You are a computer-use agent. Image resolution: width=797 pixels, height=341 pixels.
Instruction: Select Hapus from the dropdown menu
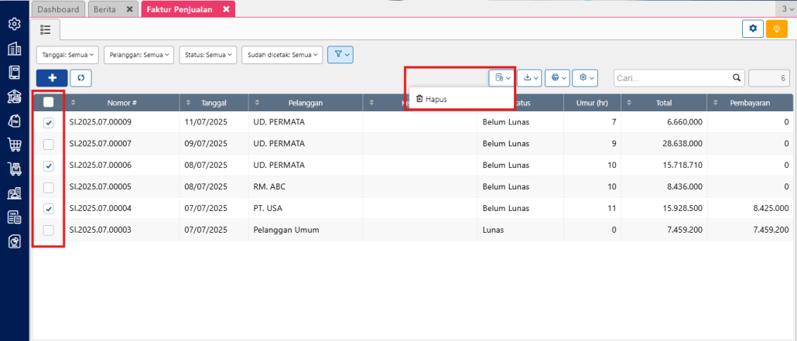(435, 99)
